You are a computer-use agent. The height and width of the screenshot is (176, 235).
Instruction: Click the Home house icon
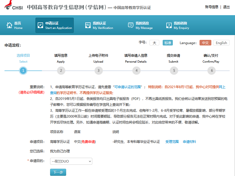click(9, 25)
